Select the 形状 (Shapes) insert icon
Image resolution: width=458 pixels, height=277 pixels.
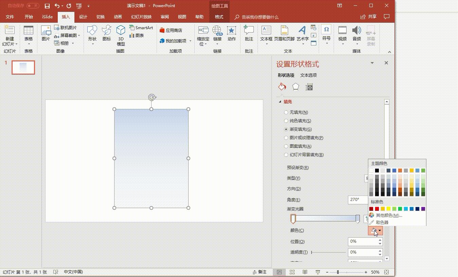pyautogui.click(x=91, y=34)
